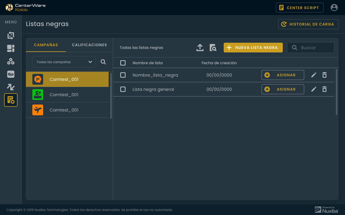Select the blacklist icon in the sidebar
Screen dimensions: 345x215
click(11, 100)
